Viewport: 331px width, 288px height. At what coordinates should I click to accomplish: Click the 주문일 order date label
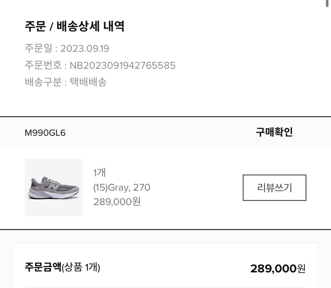[x=37, y=49]
